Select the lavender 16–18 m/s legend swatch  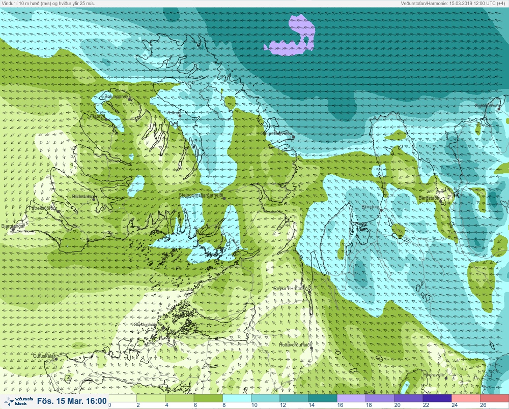(351, 398)
